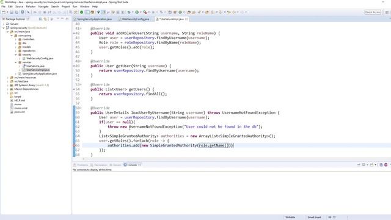Click the green Run toolbar icon
Screen dimensions: 391x220
pyautogui.click(x=137, y=12)
